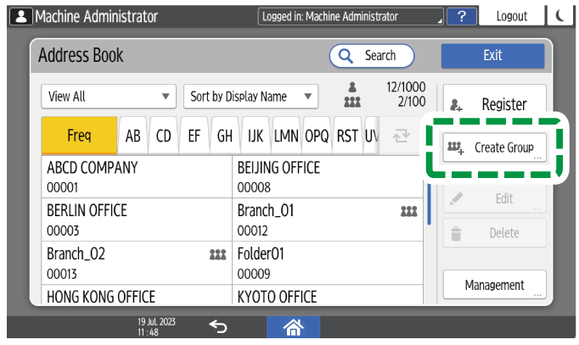Click the tab switch arrows icon
This screenshot has width=579, height=345.
pyautogui.click(x=401, y=136)
